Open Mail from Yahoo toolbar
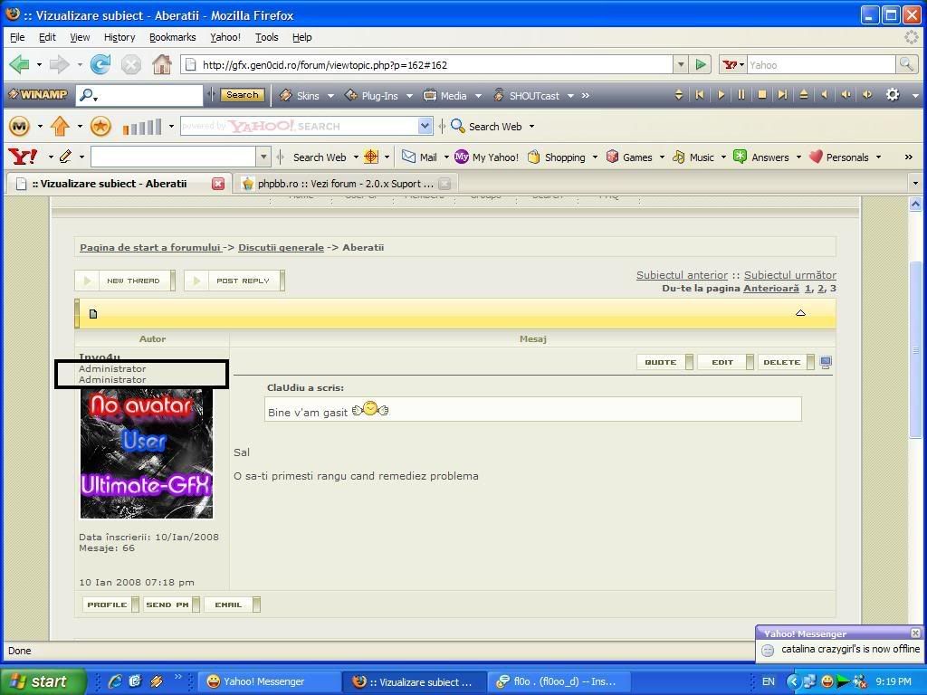 [419, 157]
